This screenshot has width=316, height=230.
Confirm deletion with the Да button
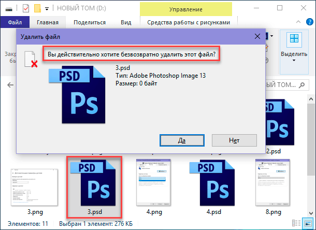(x=182, y=140)
